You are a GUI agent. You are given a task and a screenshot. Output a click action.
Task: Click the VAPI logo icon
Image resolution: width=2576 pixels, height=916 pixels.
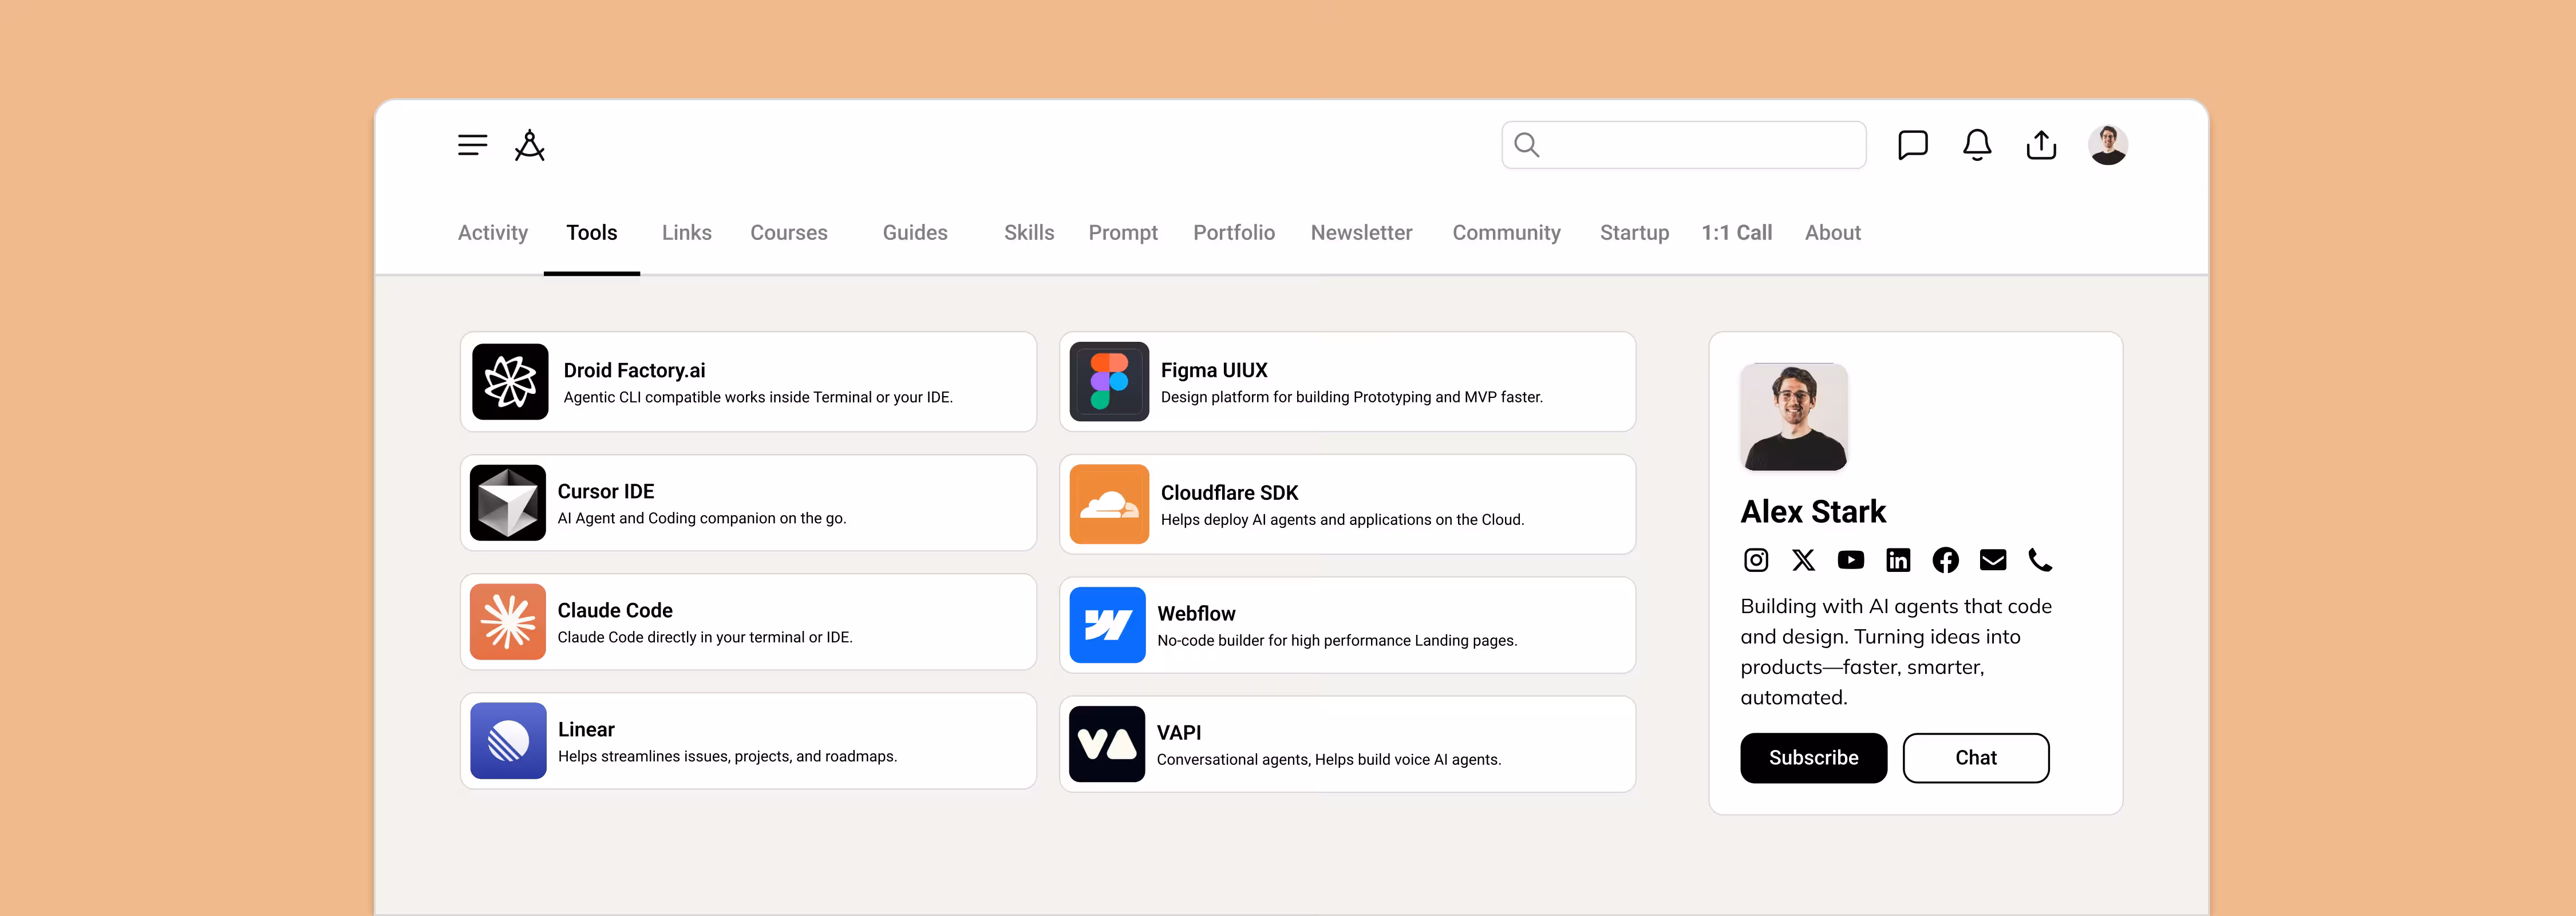(1107, 744)
